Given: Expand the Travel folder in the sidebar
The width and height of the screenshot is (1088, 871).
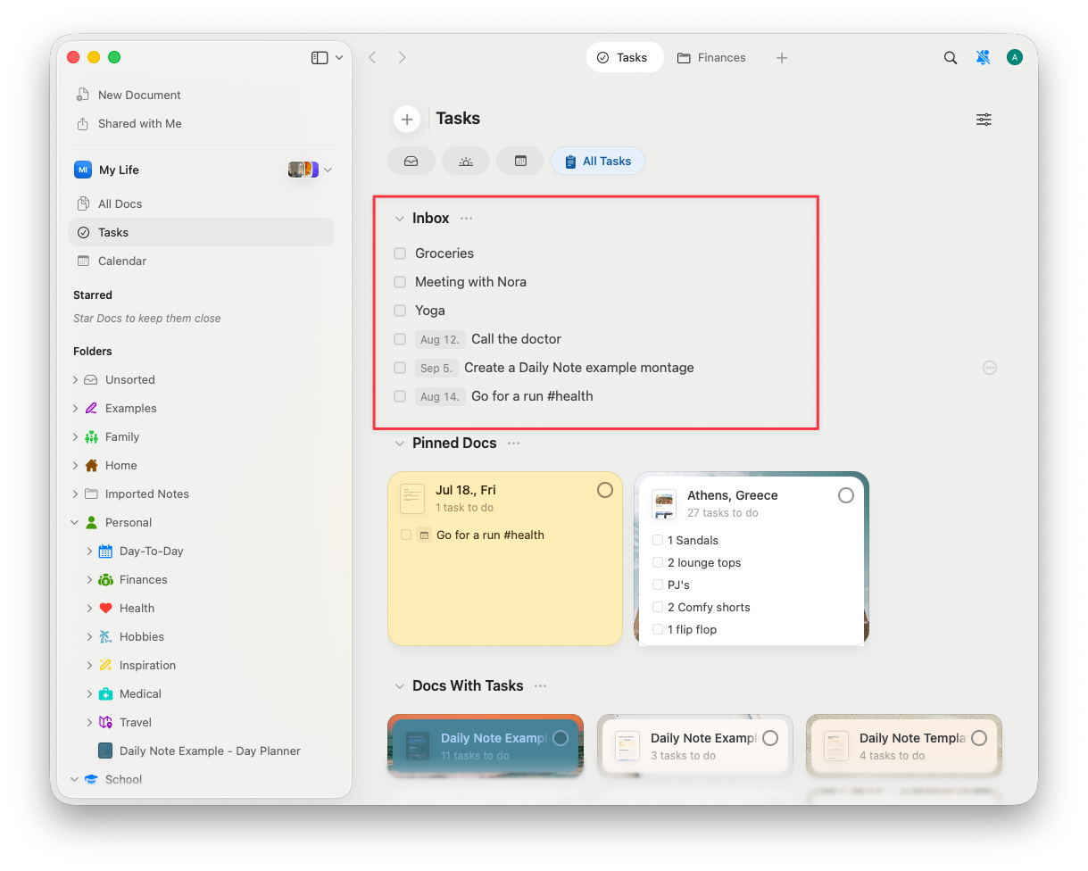Looking at the screenshot, I should tap(89, 722).
